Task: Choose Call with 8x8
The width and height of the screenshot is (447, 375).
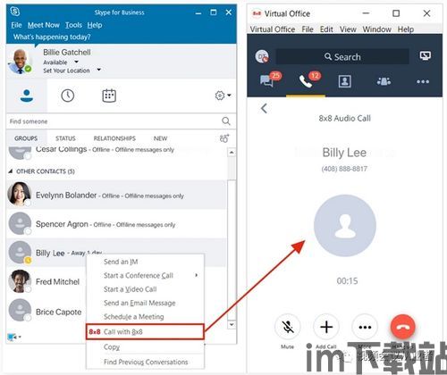Action: (145, 331)
